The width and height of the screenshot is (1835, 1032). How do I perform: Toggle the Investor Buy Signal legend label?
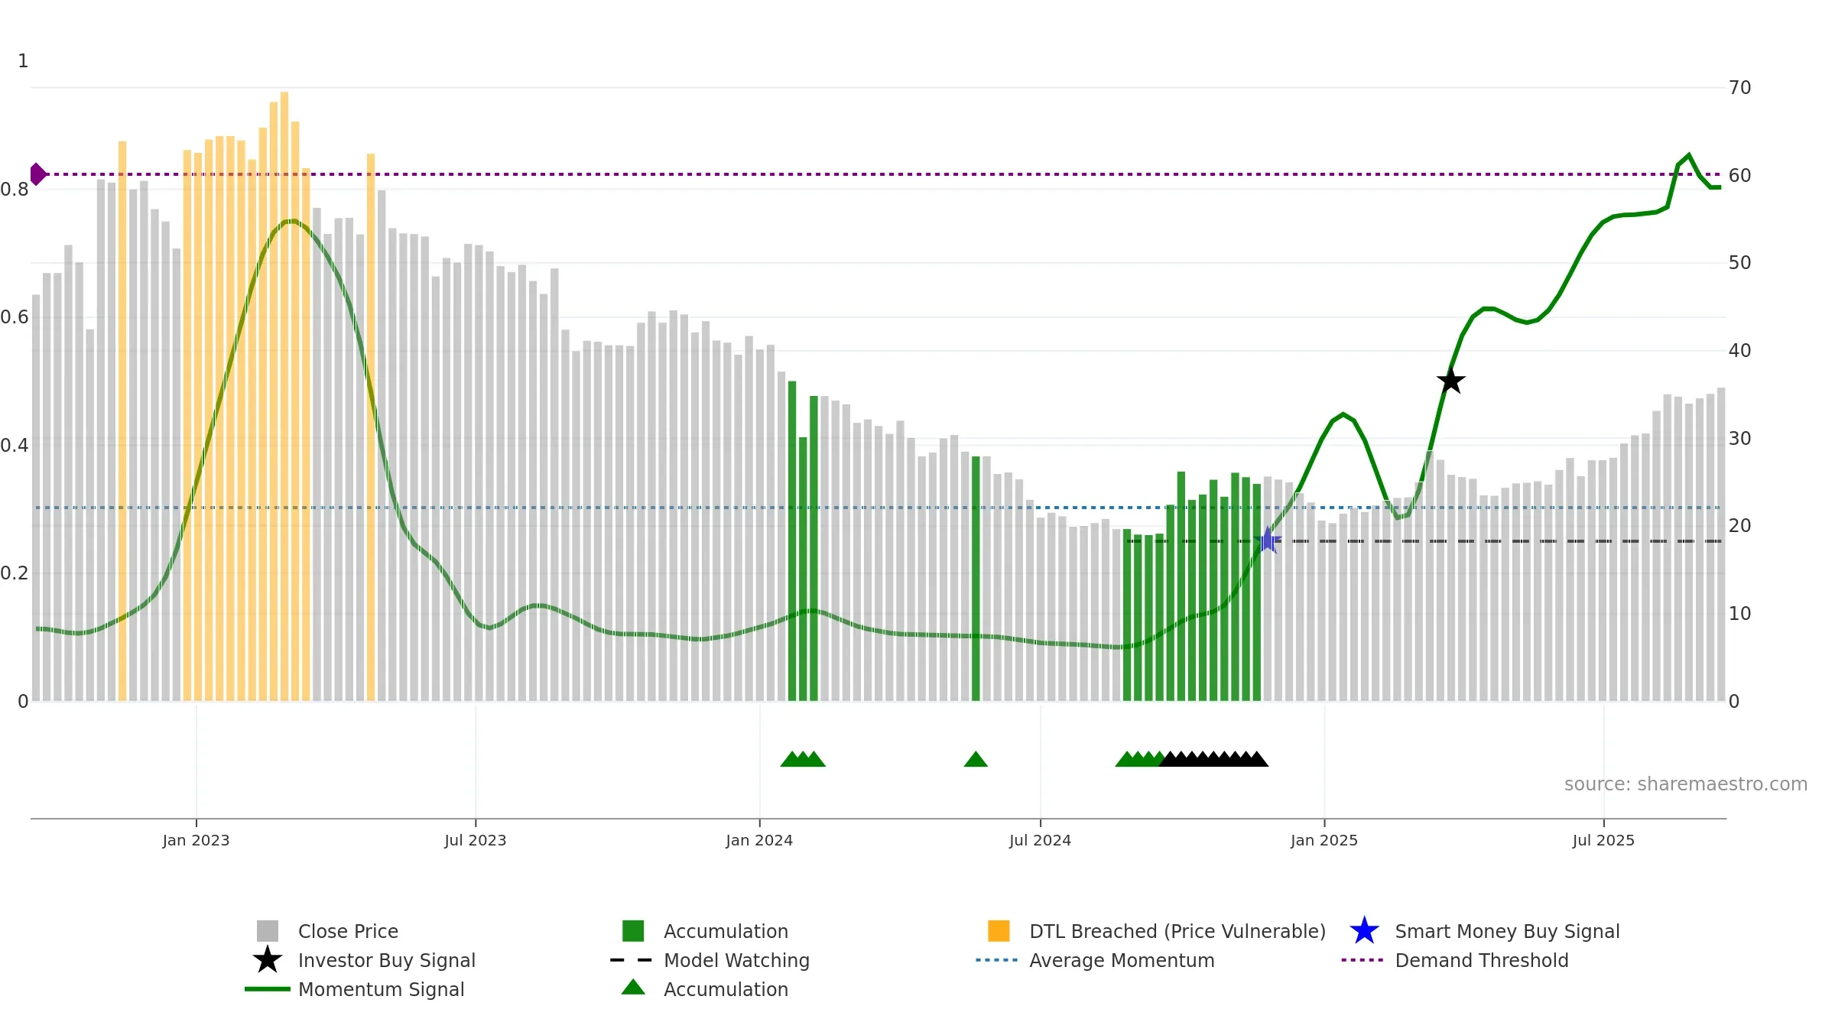pos(387,960)
